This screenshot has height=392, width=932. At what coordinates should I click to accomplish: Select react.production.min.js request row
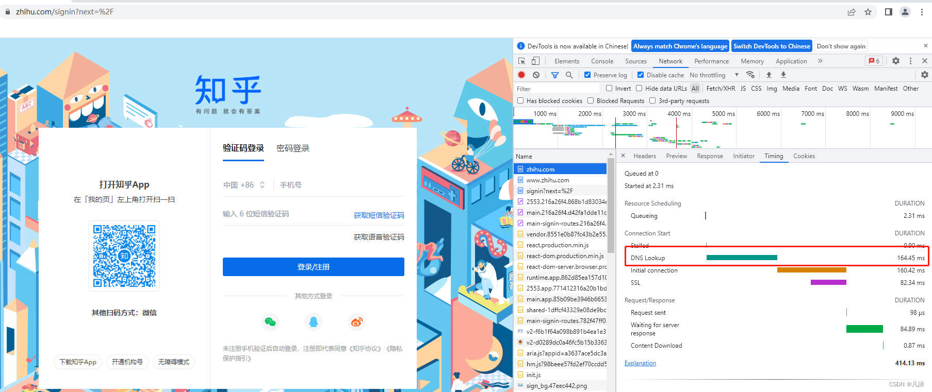[561, 245]
